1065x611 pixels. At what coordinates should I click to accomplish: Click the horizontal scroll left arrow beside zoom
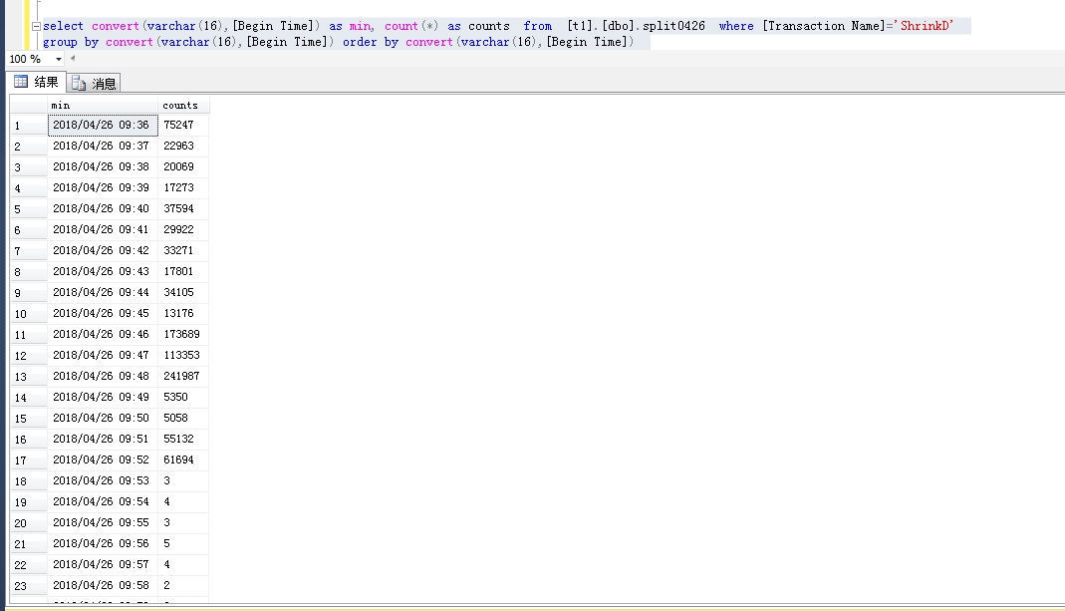[x=73, y=59]
